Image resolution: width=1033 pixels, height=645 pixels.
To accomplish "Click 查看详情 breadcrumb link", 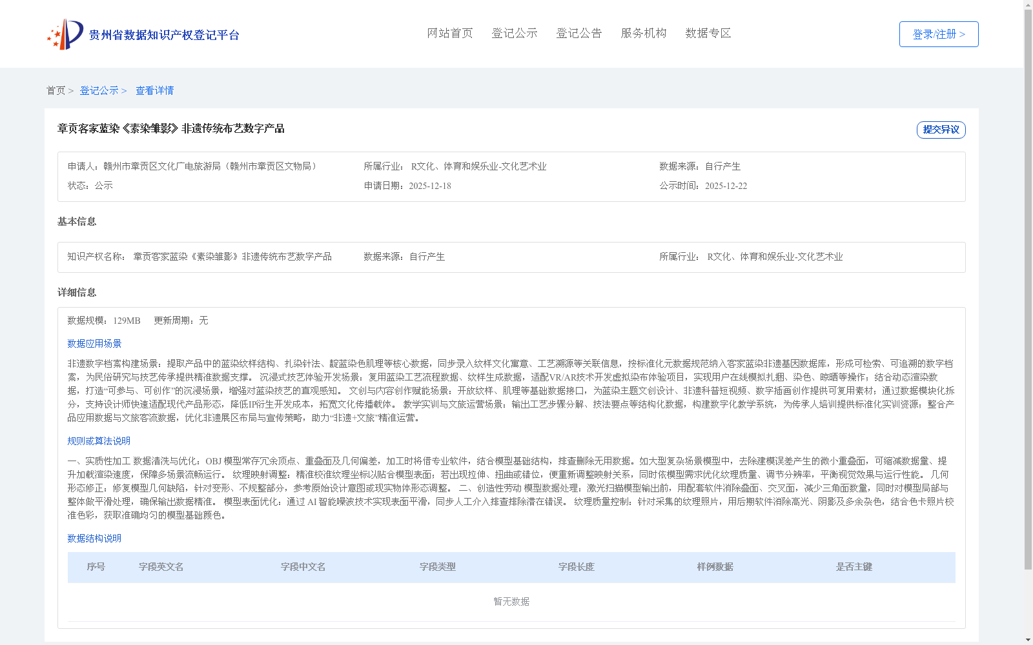I will (154, 90).
